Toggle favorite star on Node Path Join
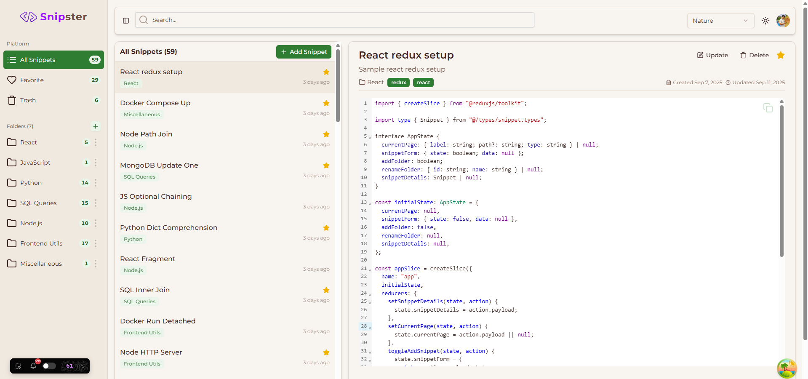The height and width of the screenshot is (379, 808). click(326, 134)
